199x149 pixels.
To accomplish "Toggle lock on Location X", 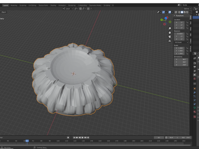I will click(x=187, y=22).
